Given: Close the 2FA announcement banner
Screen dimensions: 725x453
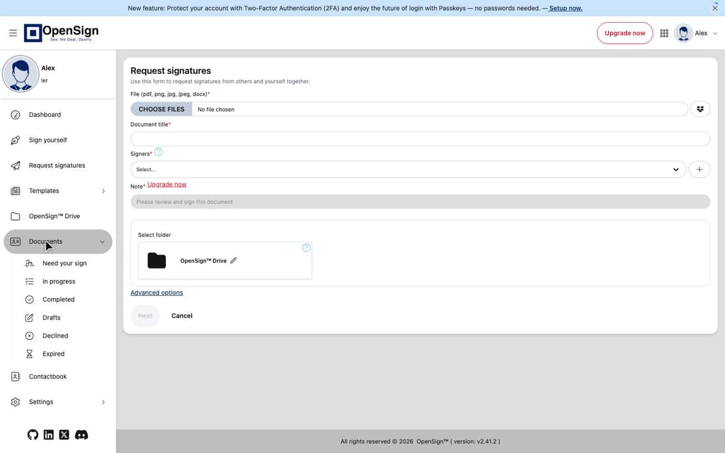Looking at the screenshot, I should [x=715, y=8].
